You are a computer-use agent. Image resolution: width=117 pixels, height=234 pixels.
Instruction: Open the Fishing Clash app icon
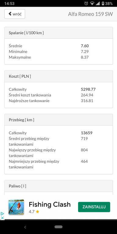(x=16, y=207)
